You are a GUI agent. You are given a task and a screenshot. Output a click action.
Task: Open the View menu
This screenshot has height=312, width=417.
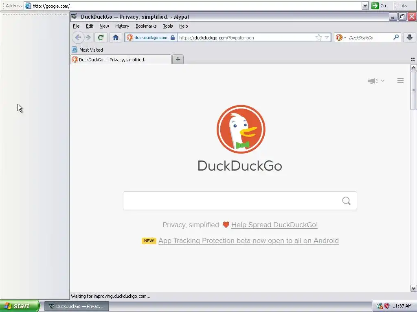tap(104, 26)
